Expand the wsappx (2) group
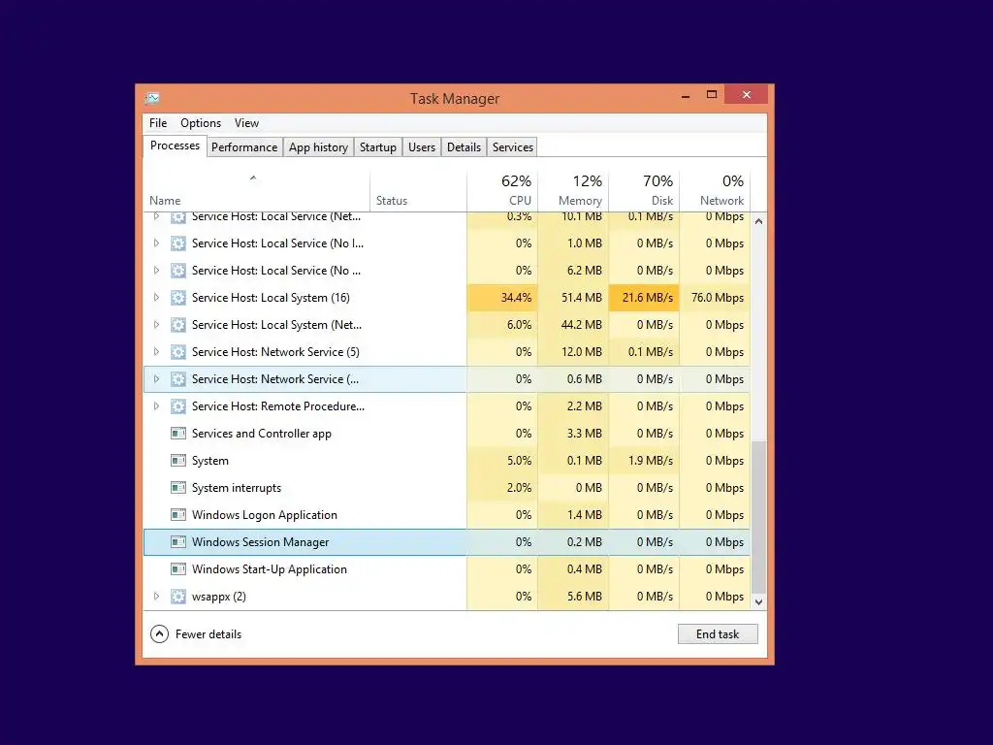The image size is (993, 745). point(156,597)
